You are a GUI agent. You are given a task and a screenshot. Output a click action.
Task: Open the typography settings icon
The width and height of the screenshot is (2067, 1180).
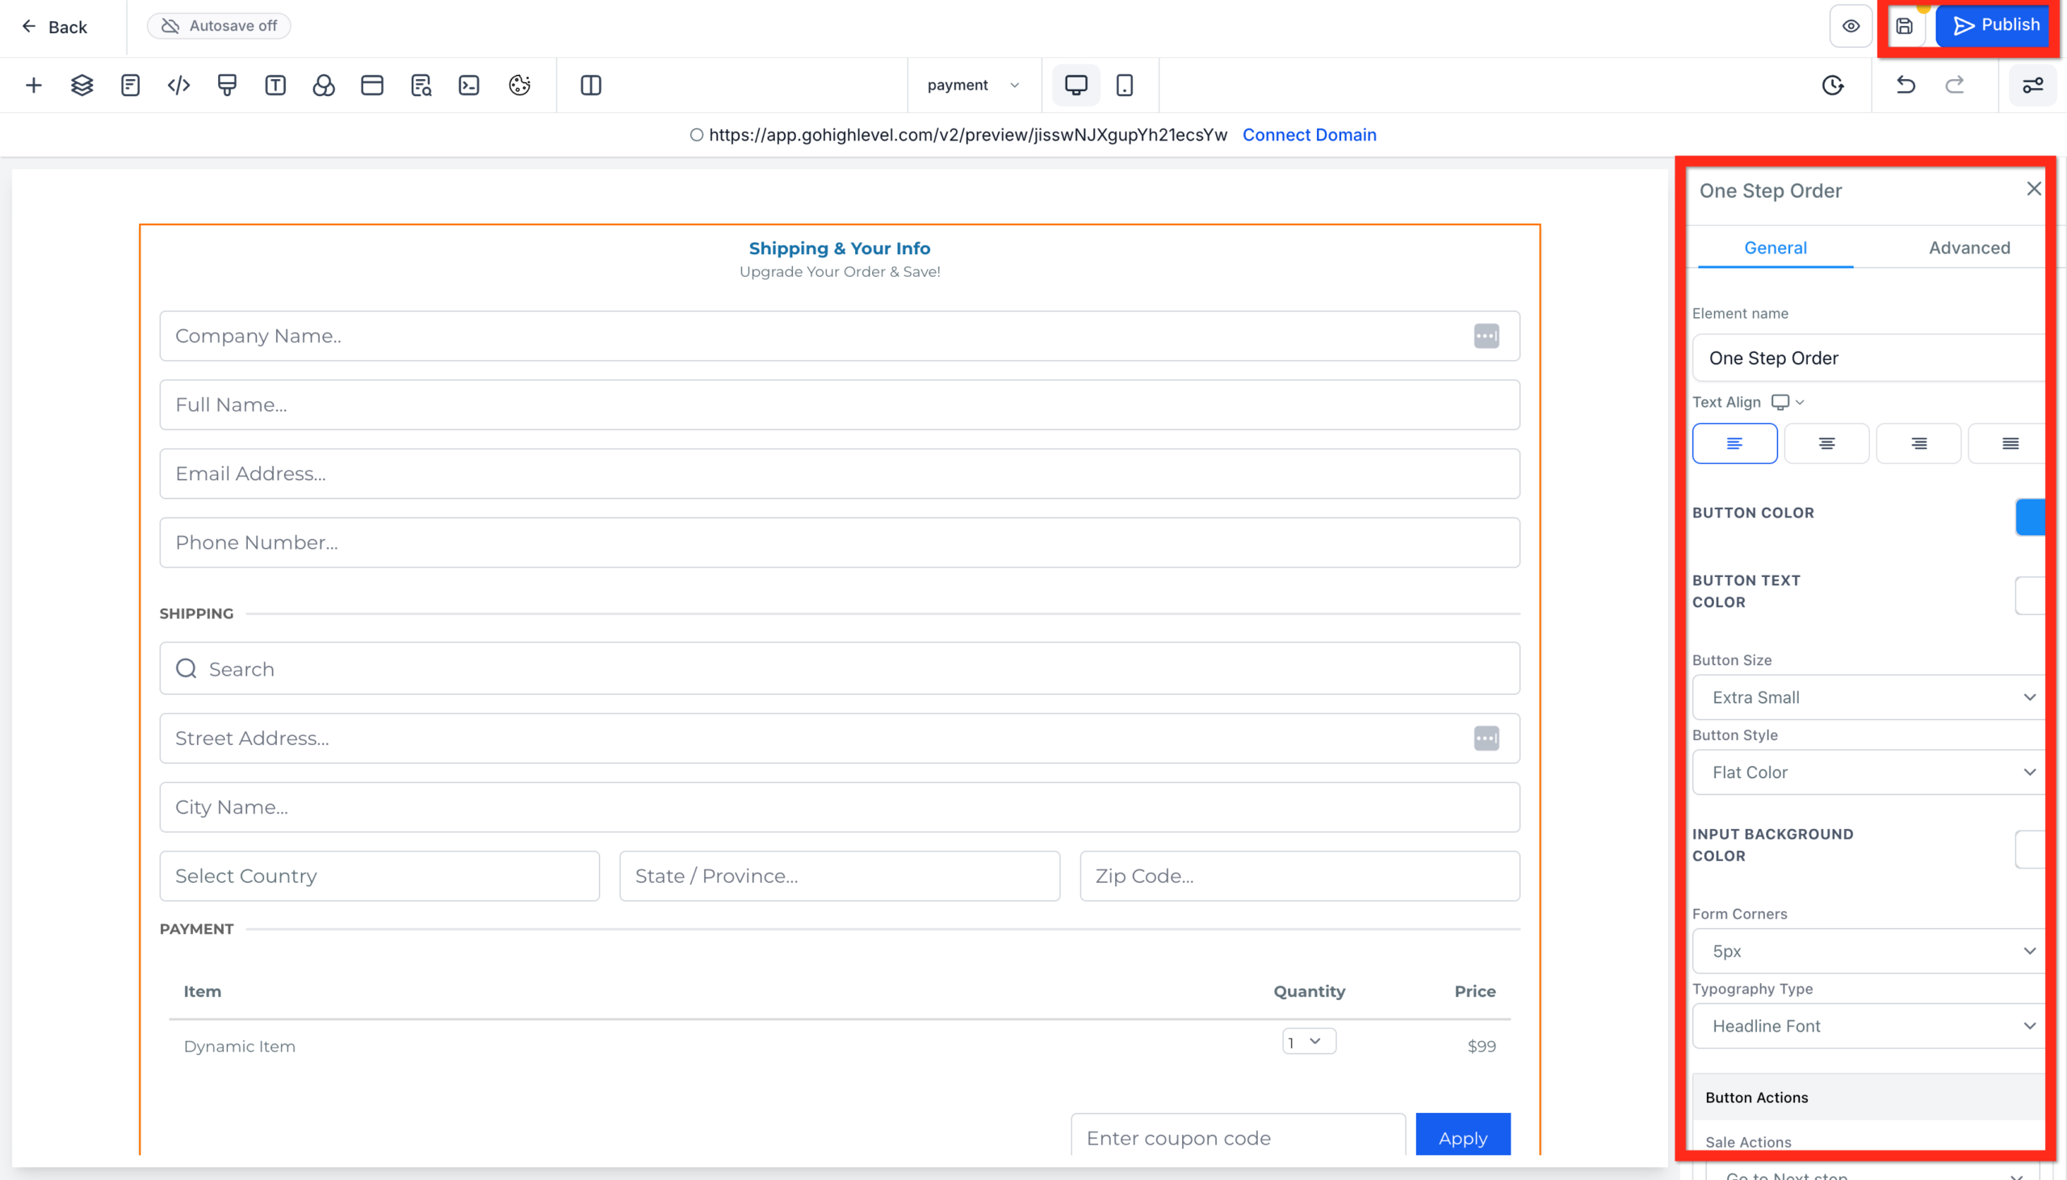click(x=275, y=85)
